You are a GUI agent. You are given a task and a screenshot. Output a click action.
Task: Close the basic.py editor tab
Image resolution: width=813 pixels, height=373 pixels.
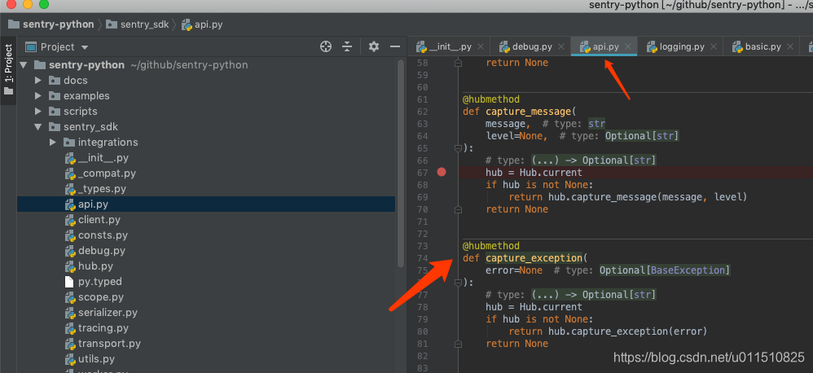[790, 46]
